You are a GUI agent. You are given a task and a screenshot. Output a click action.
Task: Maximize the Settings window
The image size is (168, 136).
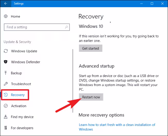pos(152,4)
